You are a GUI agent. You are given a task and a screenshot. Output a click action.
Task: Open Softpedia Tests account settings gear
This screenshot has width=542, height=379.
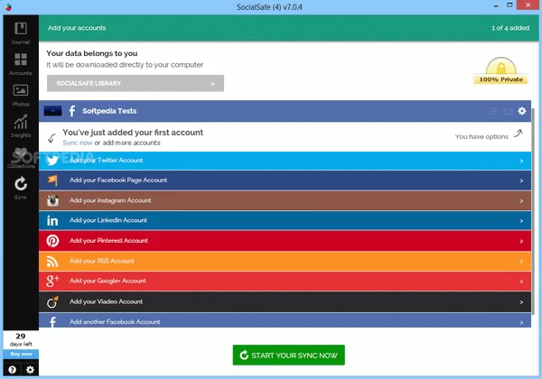click(x=521, y=111)
